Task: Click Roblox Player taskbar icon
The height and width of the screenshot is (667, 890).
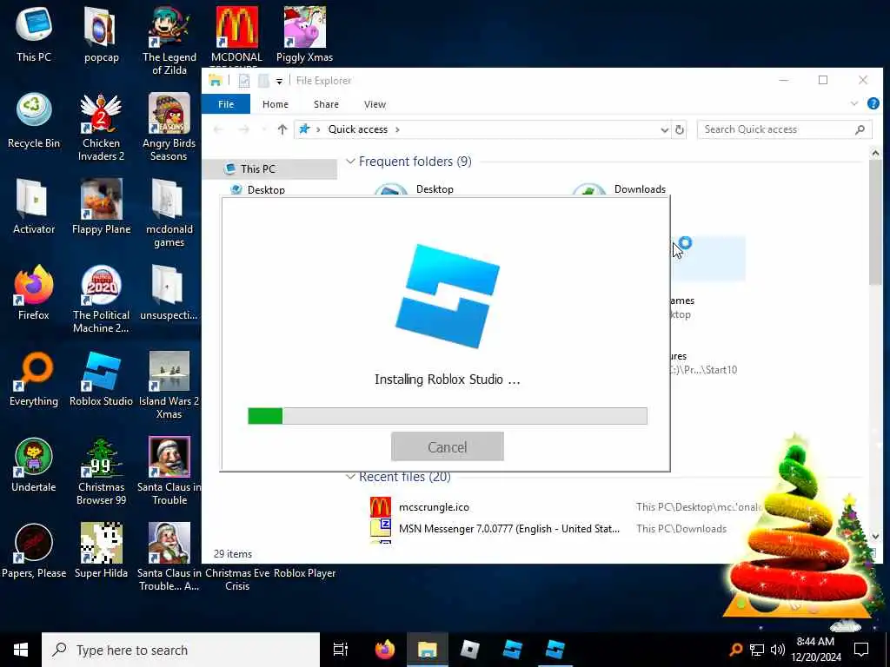Action: tap(470, 650)
